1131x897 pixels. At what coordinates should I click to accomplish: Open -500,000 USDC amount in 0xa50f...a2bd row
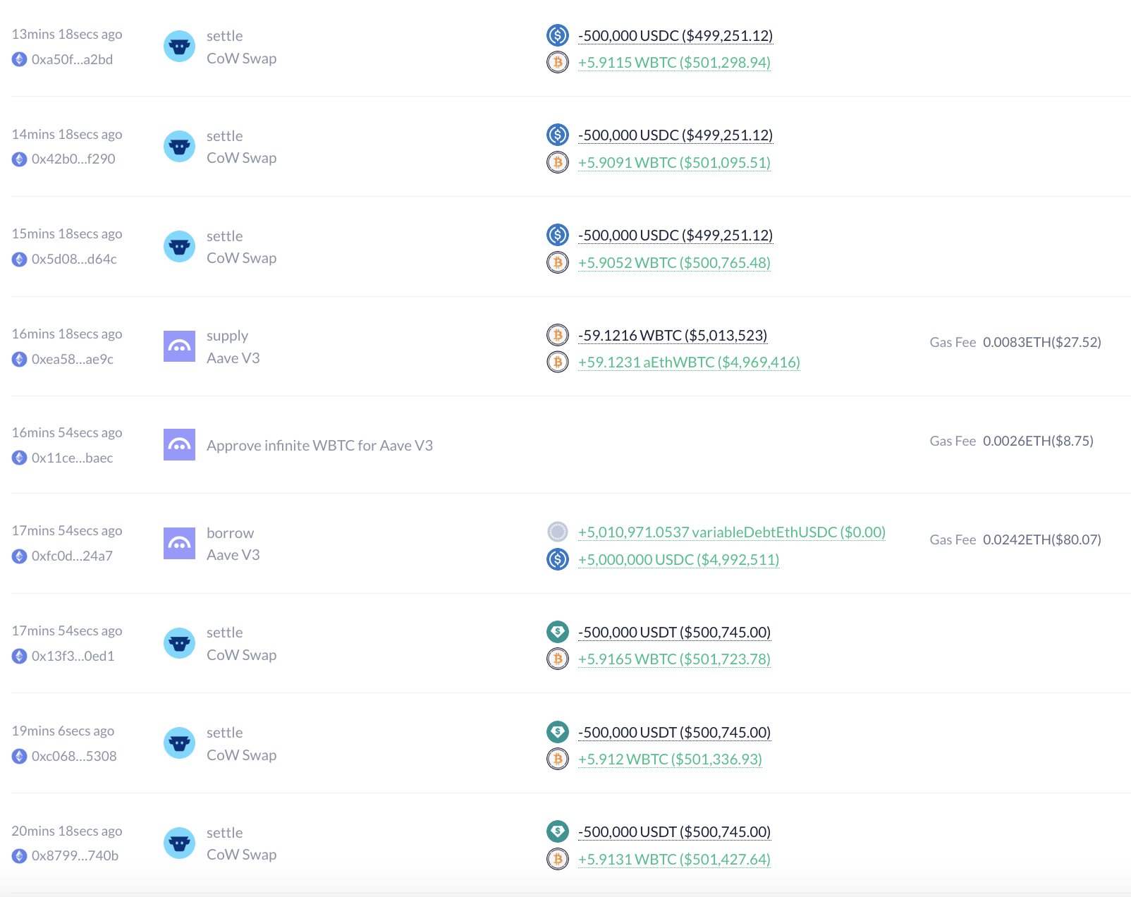[675, 35]
